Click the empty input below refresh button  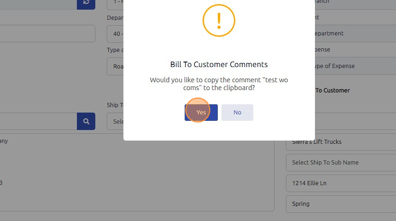click(x=46, y=34)
